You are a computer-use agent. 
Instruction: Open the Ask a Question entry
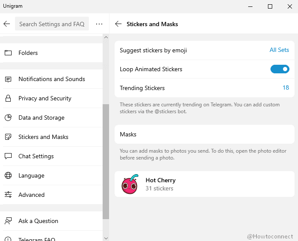(38, 221)
